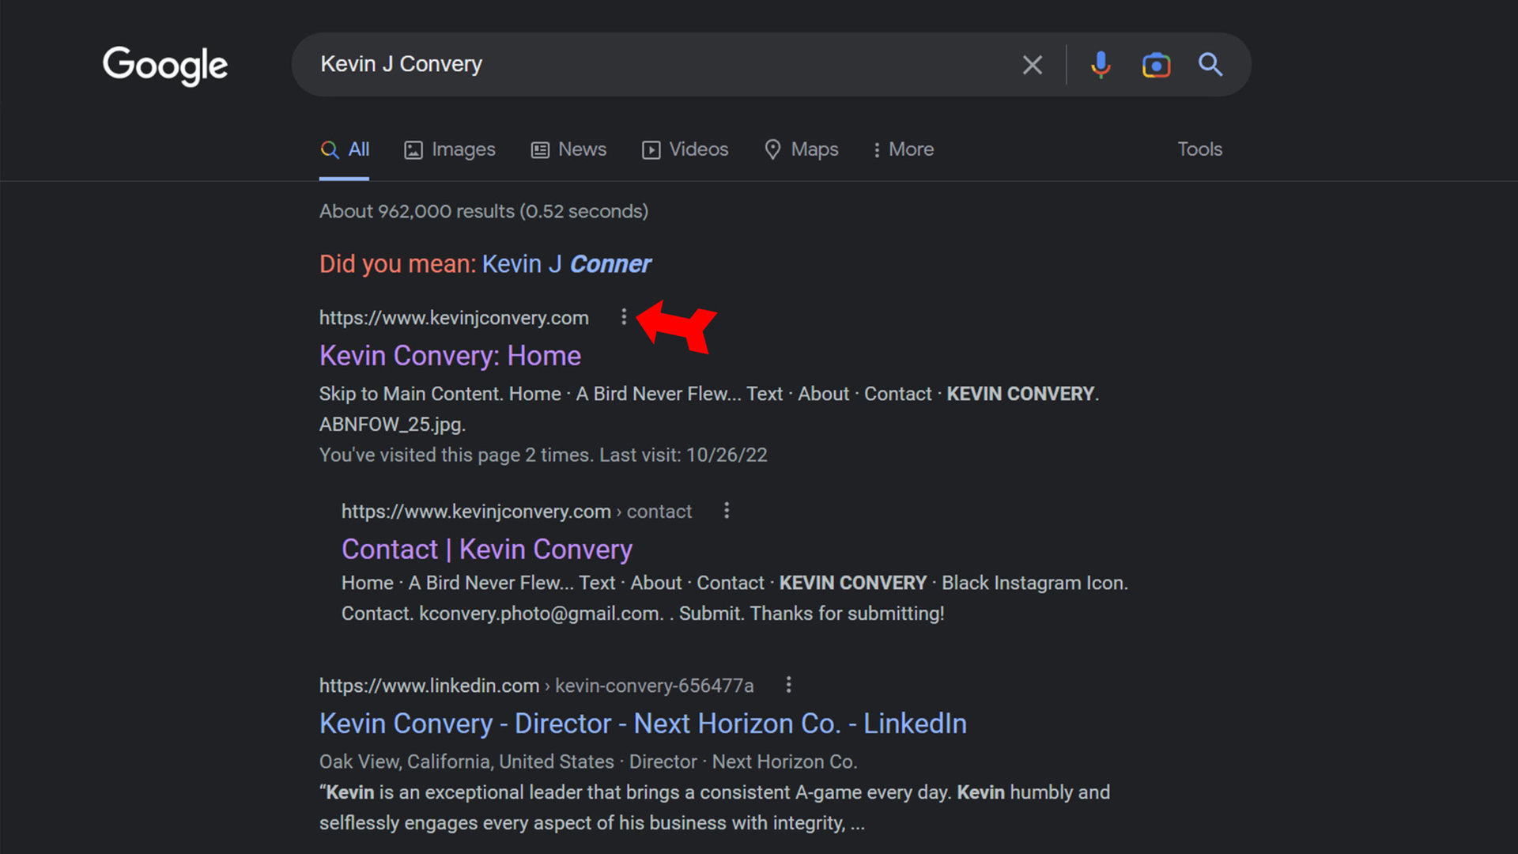
Task: Open the three-dot menu for kevinjconvery.com result
Action: [624, 318]
